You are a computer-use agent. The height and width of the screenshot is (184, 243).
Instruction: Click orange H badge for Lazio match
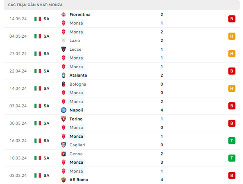click(x=232, y=36)
